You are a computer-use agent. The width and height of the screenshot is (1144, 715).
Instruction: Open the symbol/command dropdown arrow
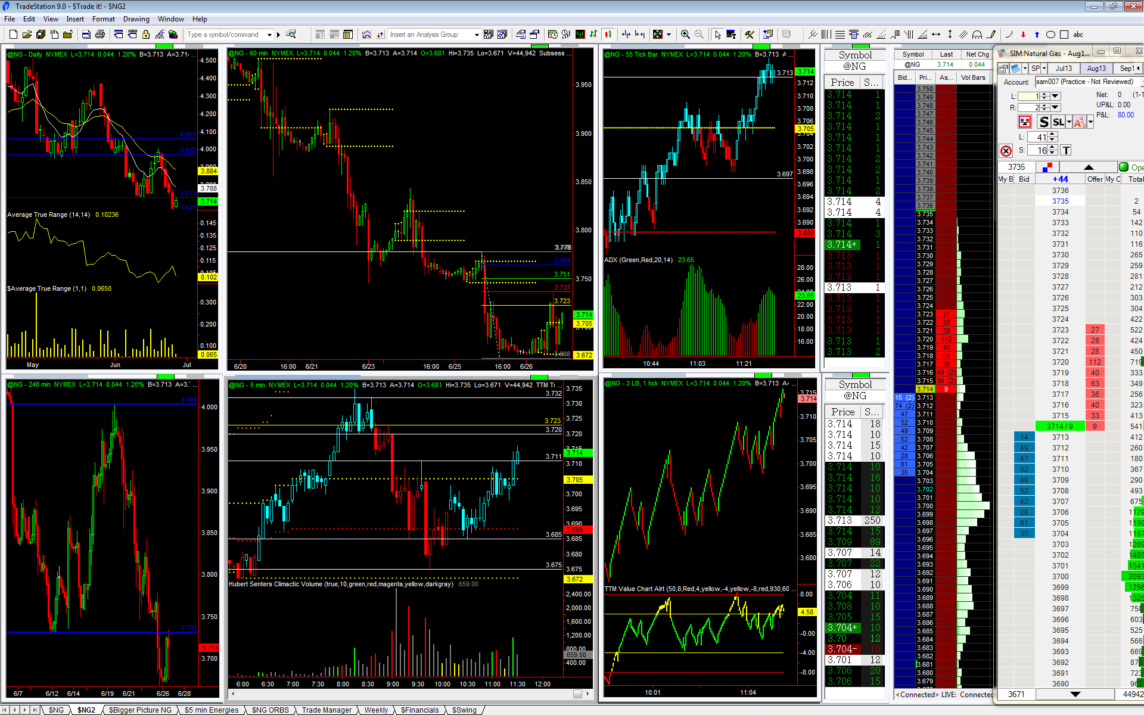click(x=269, y=35)
